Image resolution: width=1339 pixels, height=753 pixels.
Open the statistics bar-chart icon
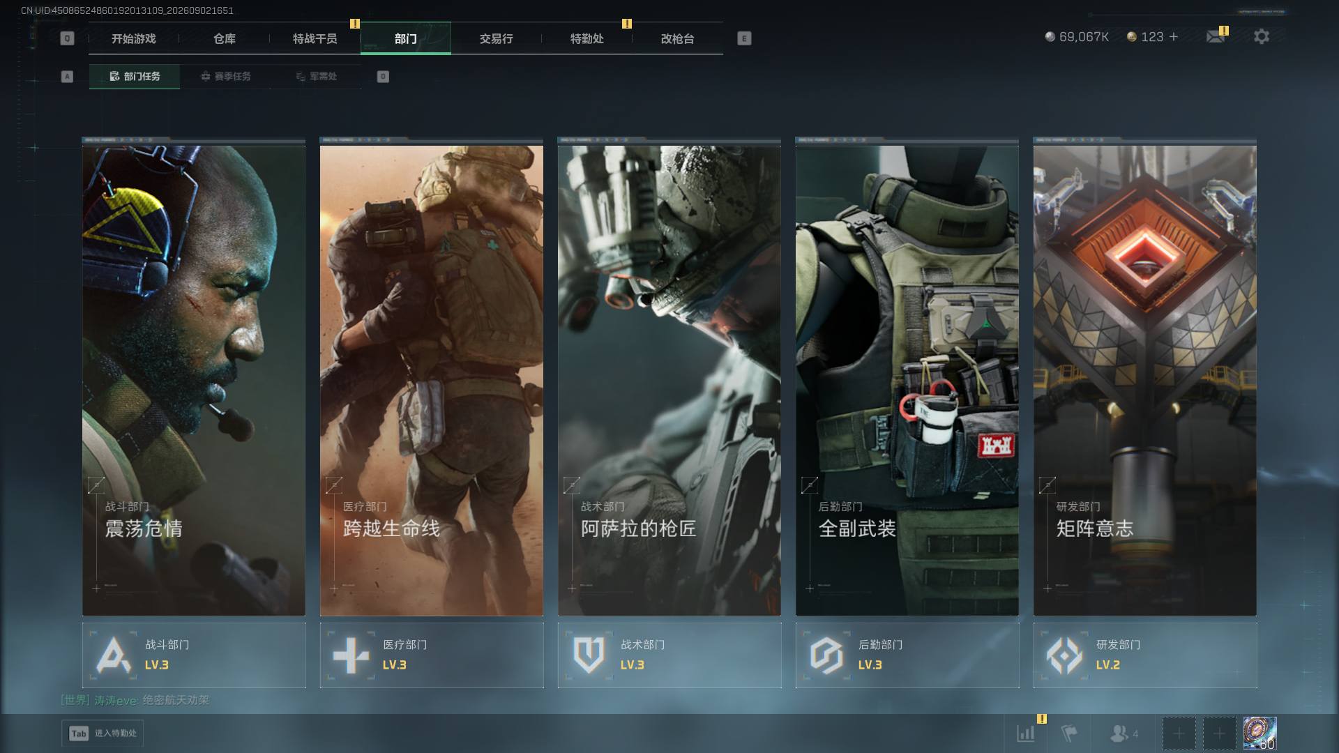1026,733
